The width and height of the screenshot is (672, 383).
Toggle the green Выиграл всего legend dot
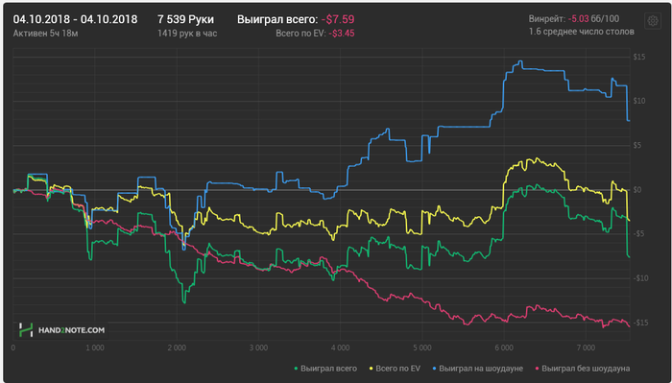296,369
